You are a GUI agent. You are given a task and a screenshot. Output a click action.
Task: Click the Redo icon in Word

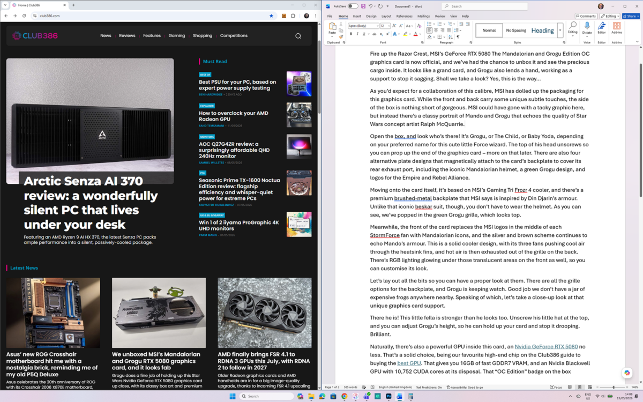click(x=380, y=6)
